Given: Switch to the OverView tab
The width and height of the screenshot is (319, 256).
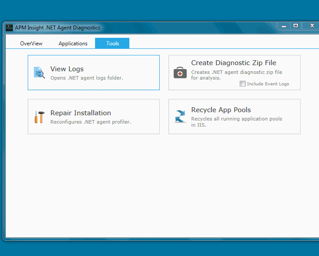Looking at the screenshot, I should pos(31,44).
